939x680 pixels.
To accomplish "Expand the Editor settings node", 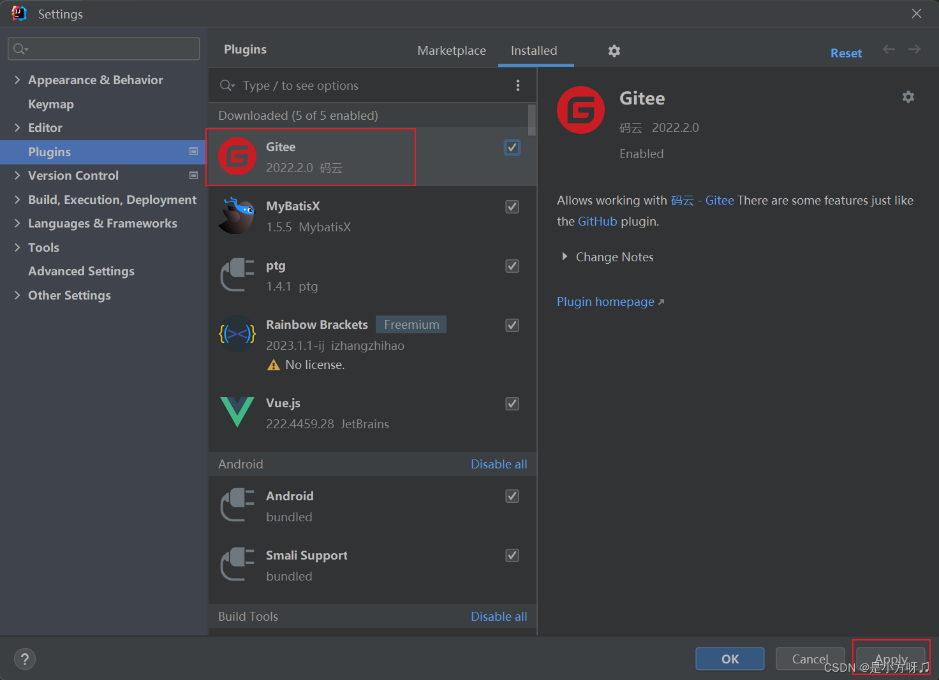I will tap(17, 127).
